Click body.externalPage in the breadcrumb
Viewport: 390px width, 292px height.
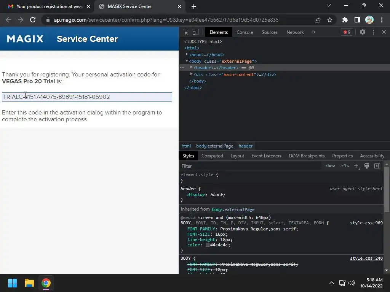pos(214,146)
